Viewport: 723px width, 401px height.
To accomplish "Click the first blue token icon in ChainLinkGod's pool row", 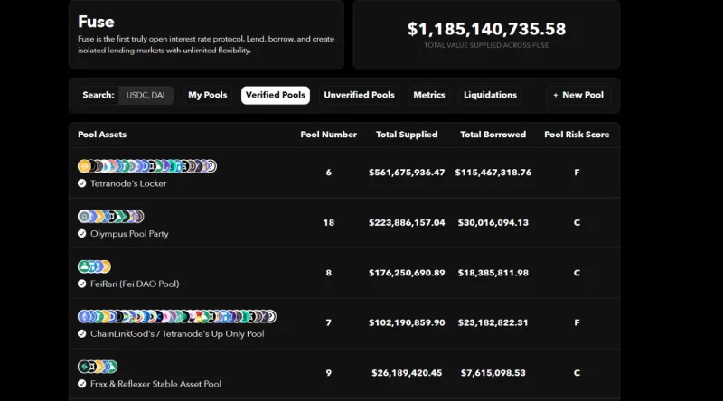I will (x=84, y=317).
